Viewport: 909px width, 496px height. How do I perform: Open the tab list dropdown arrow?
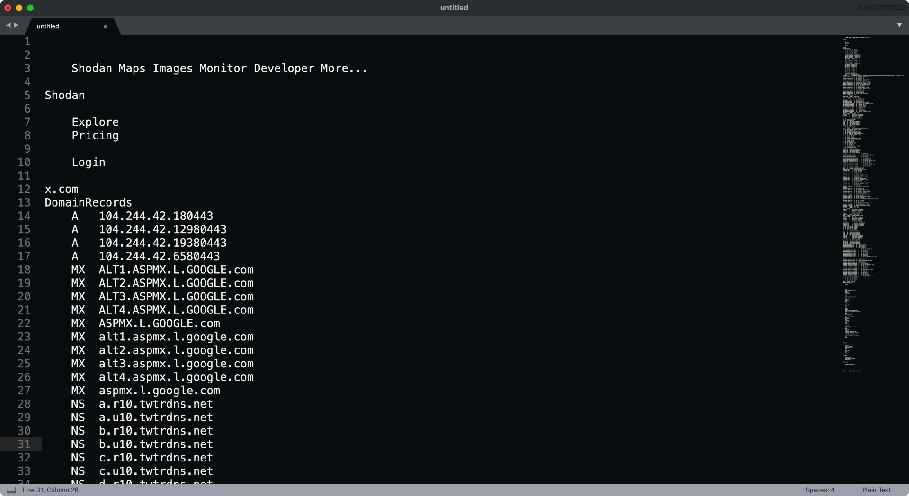(899, 25)
